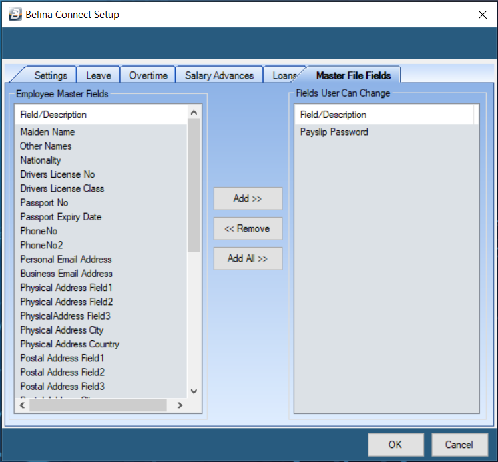Select the PhoneNo field

click(x=39, y=231)
